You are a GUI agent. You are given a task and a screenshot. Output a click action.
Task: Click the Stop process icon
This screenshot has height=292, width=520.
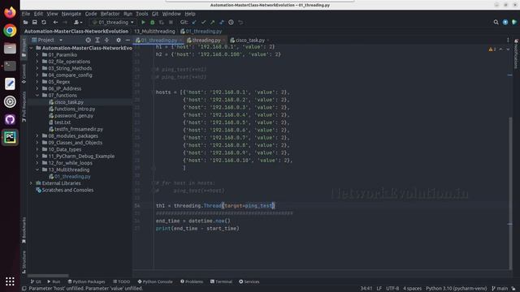click(x=171, y=22)
